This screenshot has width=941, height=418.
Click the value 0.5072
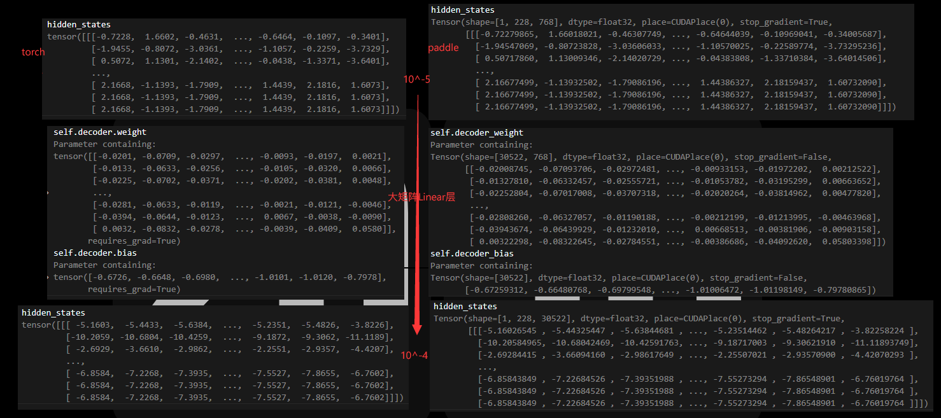click(x=117, y=62)
